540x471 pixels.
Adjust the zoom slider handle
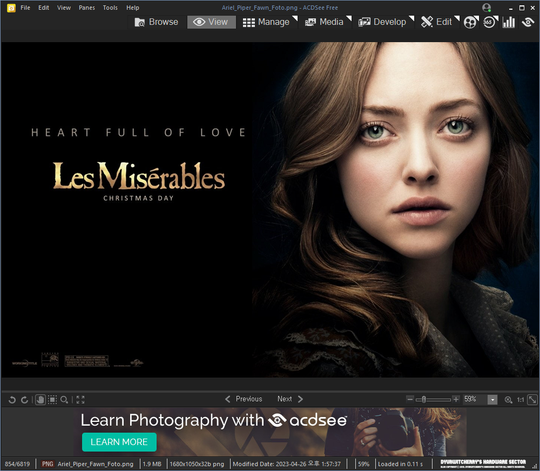click(424, 399)
